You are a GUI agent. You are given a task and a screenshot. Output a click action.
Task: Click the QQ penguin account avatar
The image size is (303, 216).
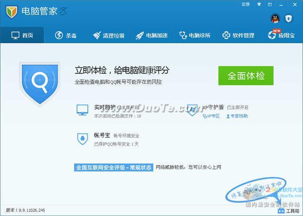click(275, 19)
